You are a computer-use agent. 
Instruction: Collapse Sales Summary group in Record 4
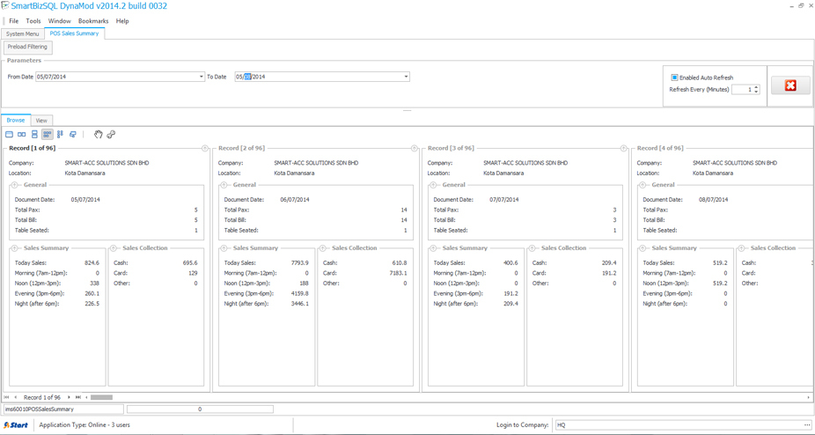(643, 248)
